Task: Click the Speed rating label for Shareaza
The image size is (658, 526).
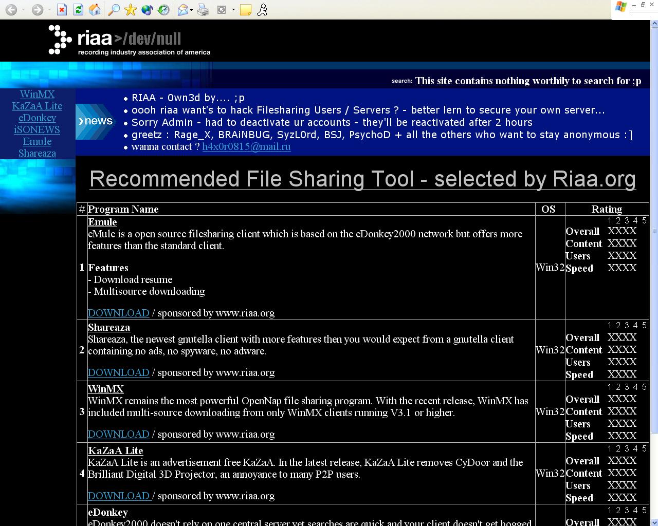Action: tap(579, 374)
